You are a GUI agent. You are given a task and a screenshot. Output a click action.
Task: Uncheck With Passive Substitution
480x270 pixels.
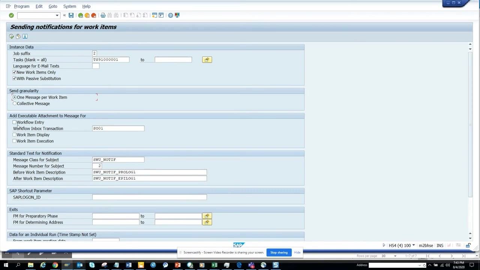14,79
